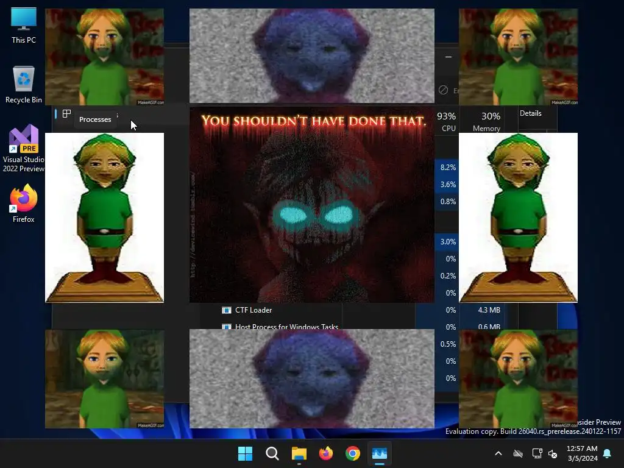This screenshot has height=468, width=624.
Task: Click the OneDrive cloud tray icon
Action: 518,453
